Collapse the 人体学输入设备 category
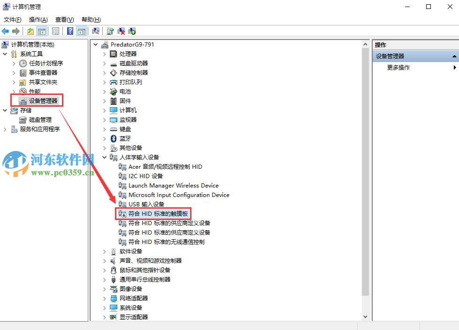Screen dimensions: 459x330 point(104,157)
